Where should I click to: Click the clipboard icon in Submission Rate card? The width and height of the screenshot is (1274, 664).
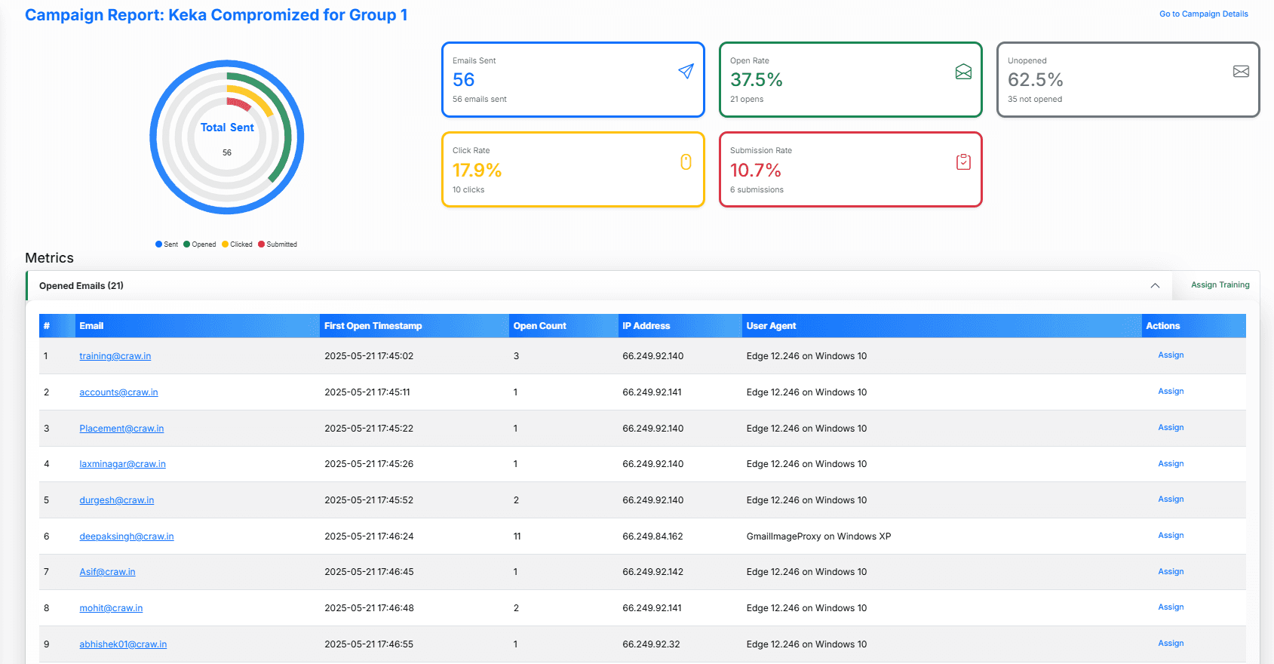(x=963, y=162)
